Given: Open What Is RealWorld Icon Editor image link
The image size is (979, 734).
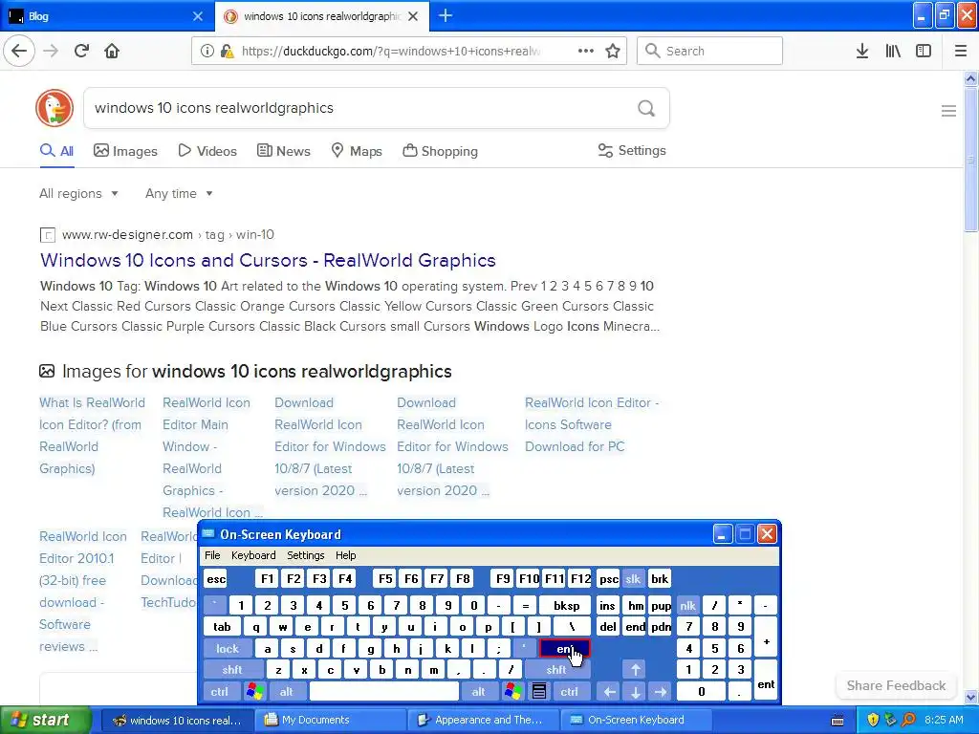Looking at the screenshot, I should point(92,436).
